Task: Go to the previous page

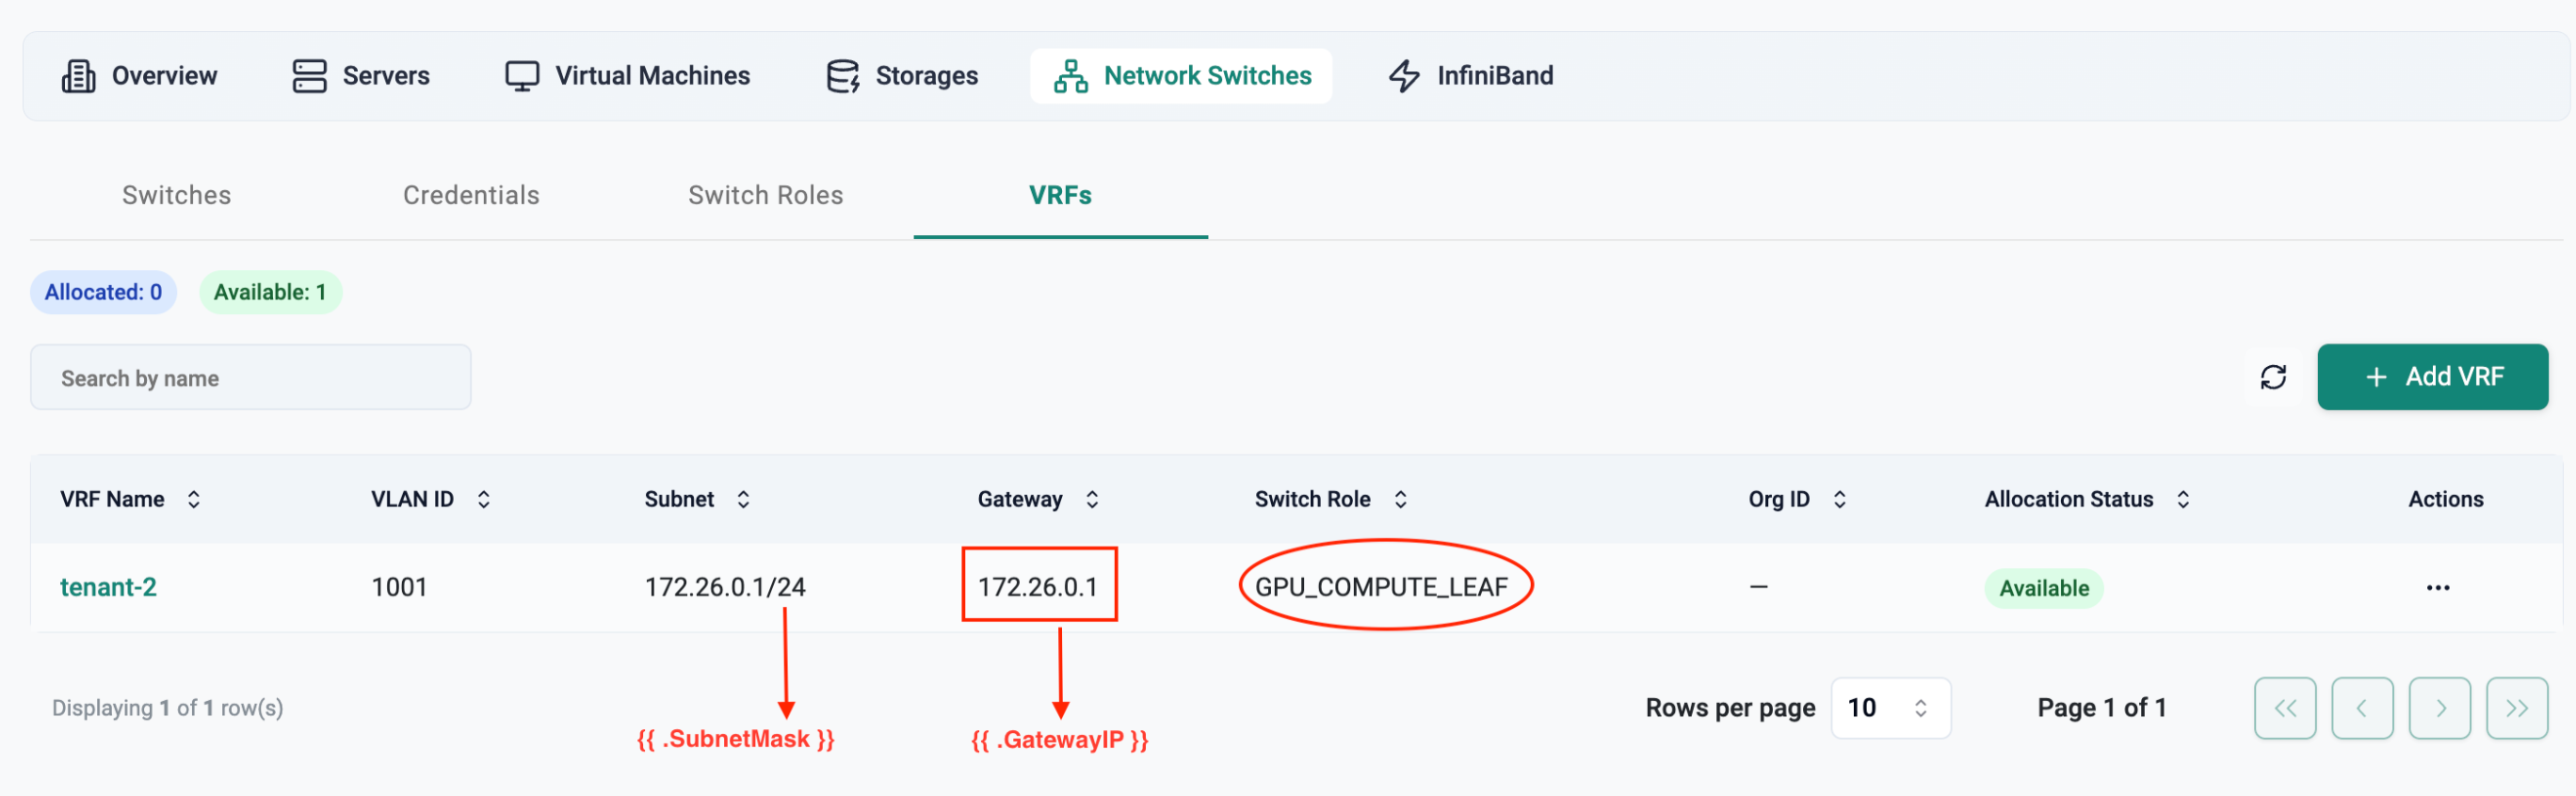Action: pos(2362,708)
